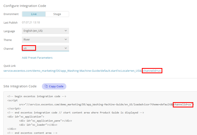The image size is (197, 135).
Task: Click the begin excentos integration code comment
Action: click(x=37, y=96)
